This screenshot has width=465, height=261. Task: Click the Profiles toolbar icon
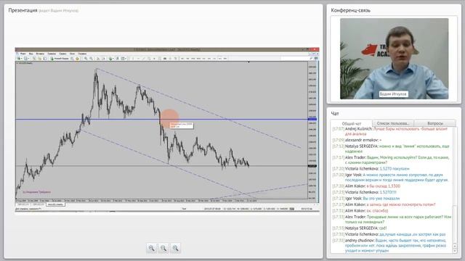(25, 59)
